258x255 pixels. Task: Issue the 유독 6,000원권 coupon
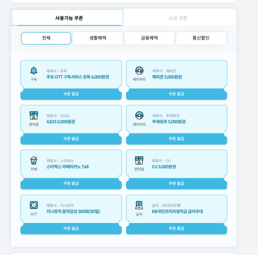click(71, 94)
